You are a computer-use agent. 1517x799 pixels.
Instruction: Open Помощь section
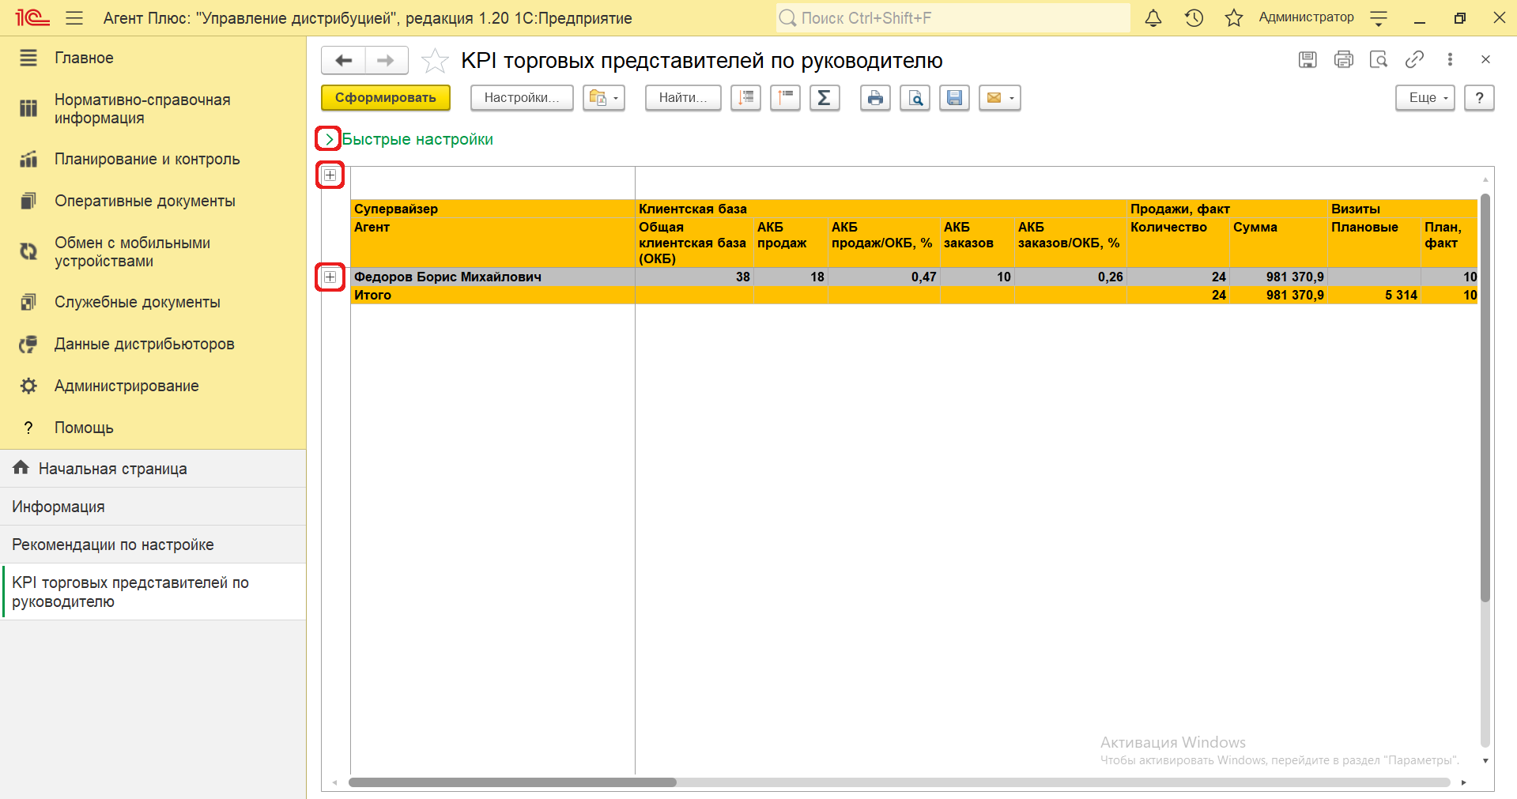pyautogui.click(x=153, y=428)
